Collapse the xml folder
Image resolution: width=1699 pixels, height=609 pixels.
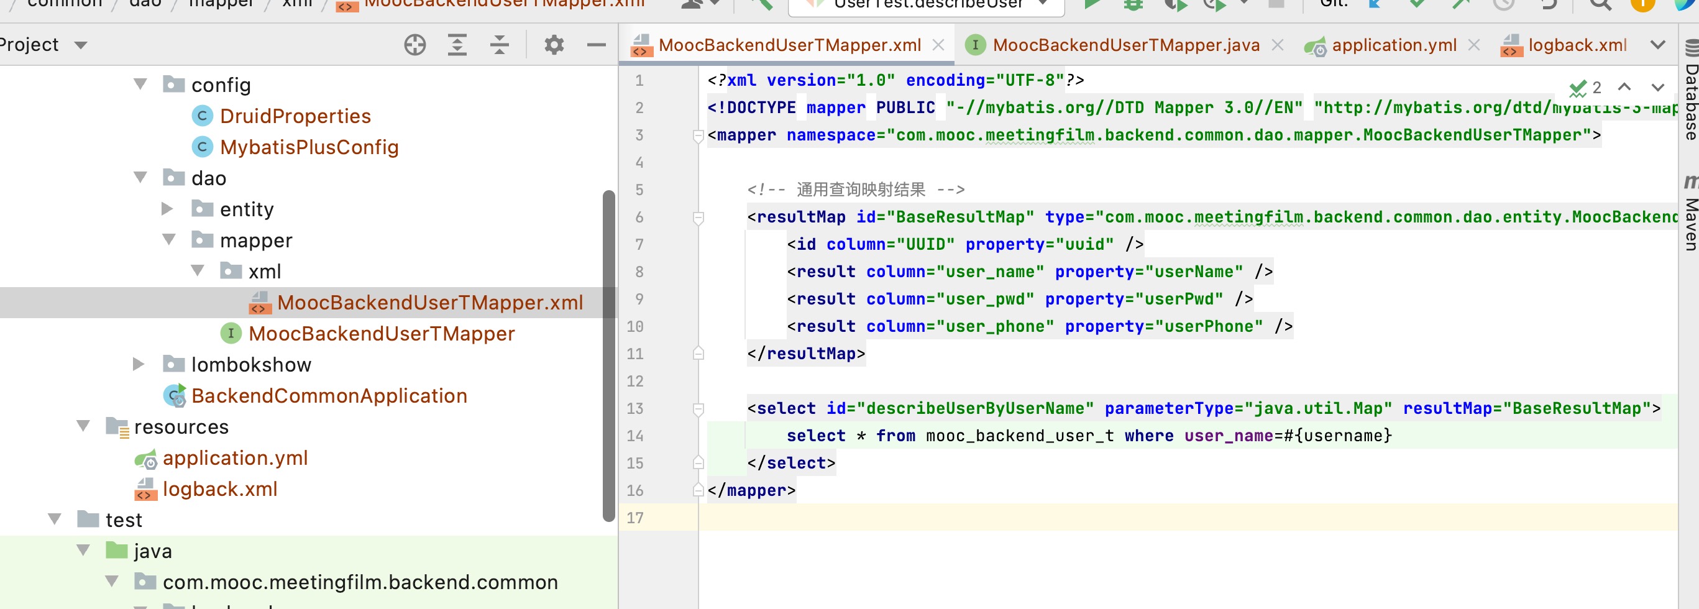tap(197, 270)
